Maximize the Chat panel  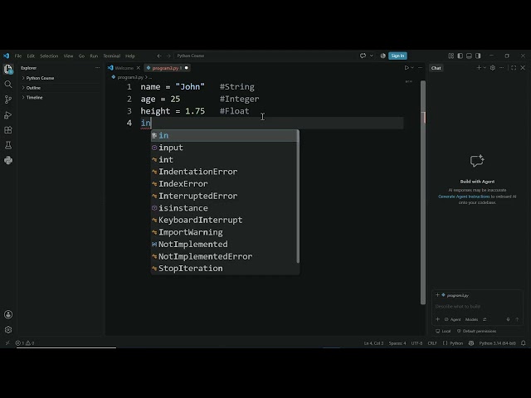pyautogui.click(x=514, y=68)
